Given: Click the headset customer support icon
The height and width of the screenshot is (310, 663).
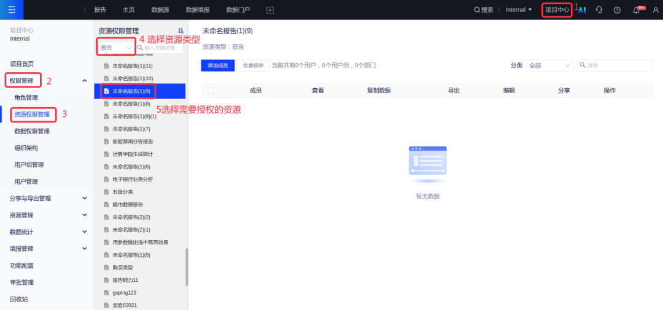Looking at the screenshot, I should (x=599, y=10).
